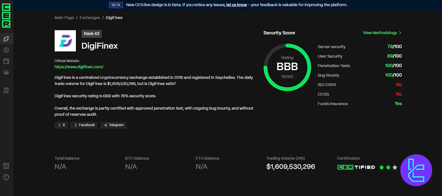Open DigiFinex's Telegram channel button
442x196 pixels.
click(113, 125)
